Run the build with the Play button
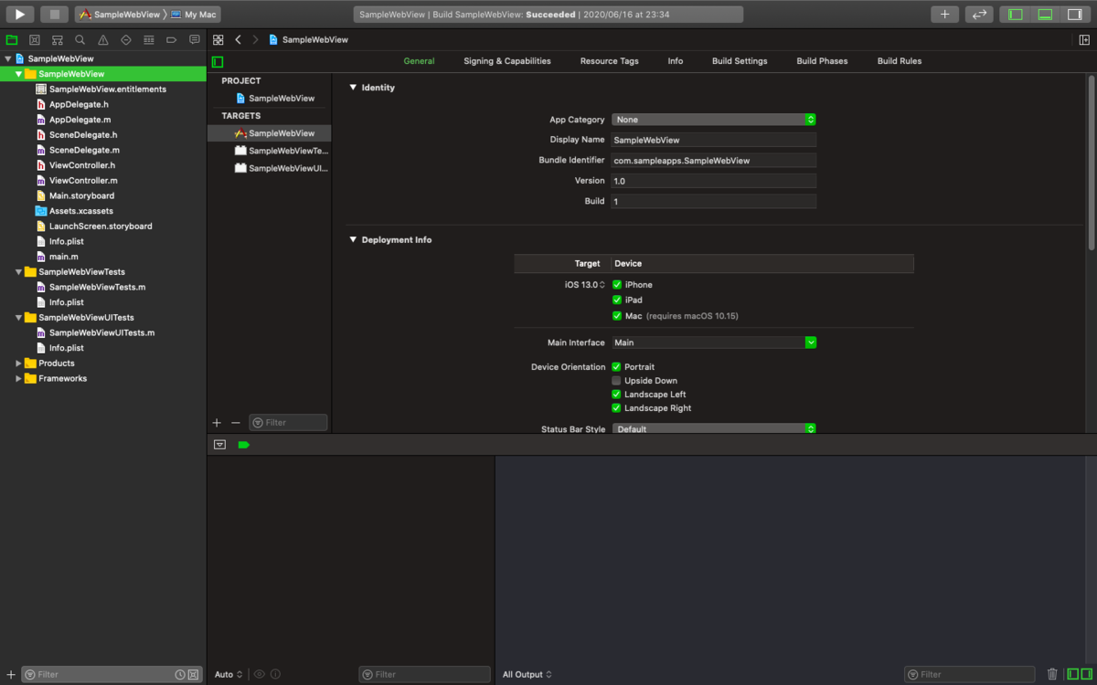The height and width of the screenshot is (685, 1097). click(x=19, y=15)
